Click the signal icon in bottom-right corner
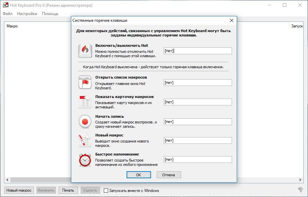 point(301,190)
